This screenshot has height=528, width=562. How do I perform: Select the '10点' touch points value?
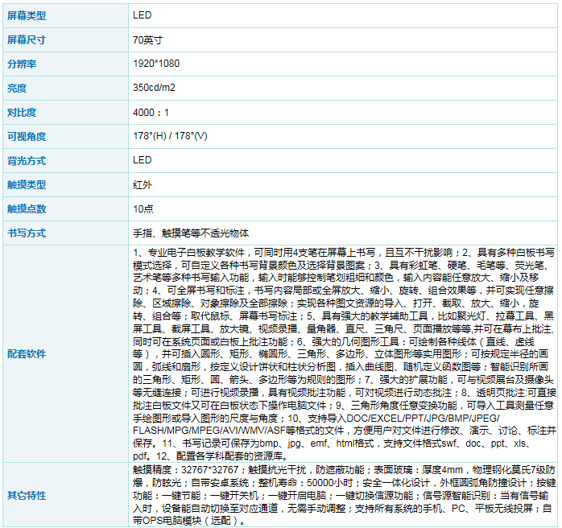(x=143, y=208)
